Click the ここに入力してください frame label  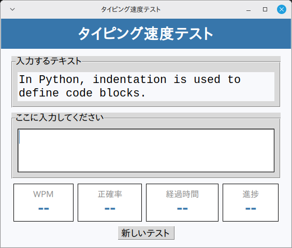click(60, 118)
